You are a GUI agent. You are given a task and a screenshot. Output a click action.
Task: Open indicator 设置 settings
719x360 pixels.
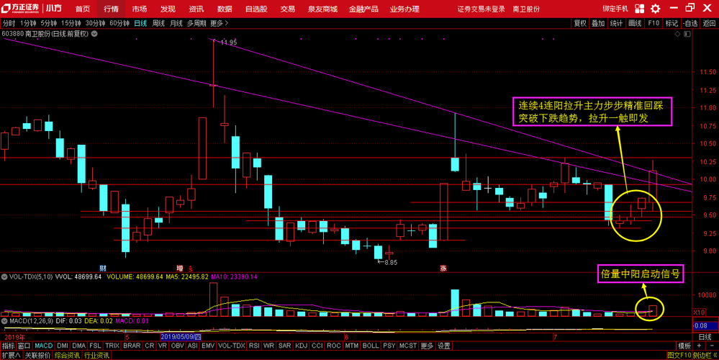(x=443, y=346)
